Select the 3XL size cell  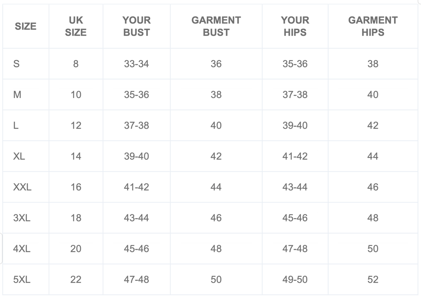click(26, 218)
